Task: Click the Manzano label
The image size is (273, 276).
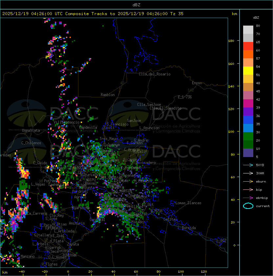Action: [28, 256]
